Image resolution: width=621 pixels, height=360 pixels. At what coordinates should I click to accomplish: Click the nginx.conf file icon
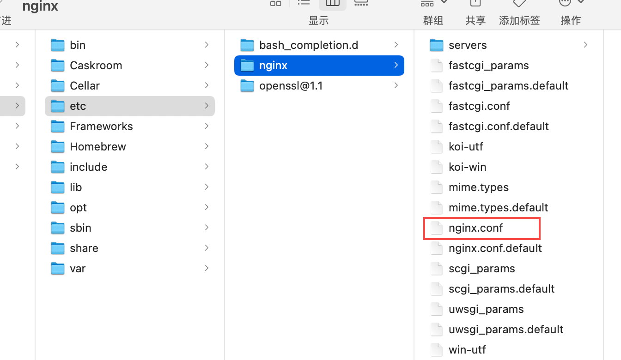tap(437, 228)
